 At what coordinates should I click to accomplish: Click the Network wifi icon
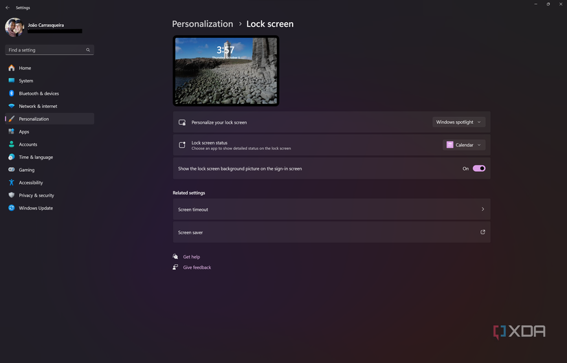click(12, 106)
